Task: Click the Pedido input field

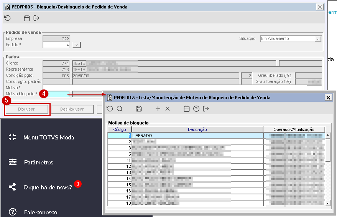Action: pyautogui.click(x=56, y=45)
